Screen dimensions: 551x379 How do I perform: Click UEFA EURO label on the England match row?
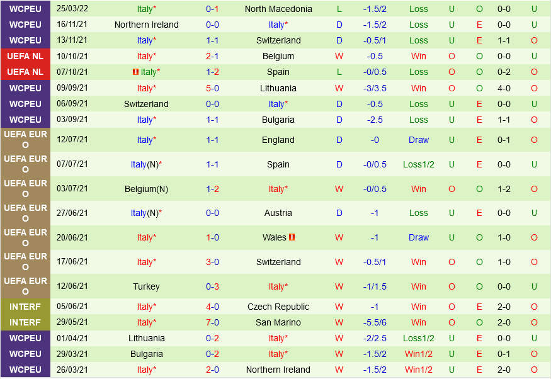pos(25,140)
